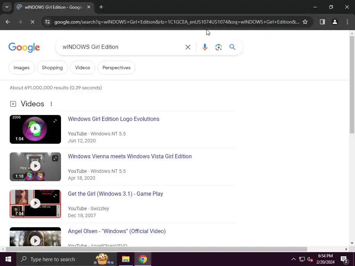This screenshot has width=355, height=266.
Task: Play the Get the Girl Game Play thumbnail
Action: [35, 204]
